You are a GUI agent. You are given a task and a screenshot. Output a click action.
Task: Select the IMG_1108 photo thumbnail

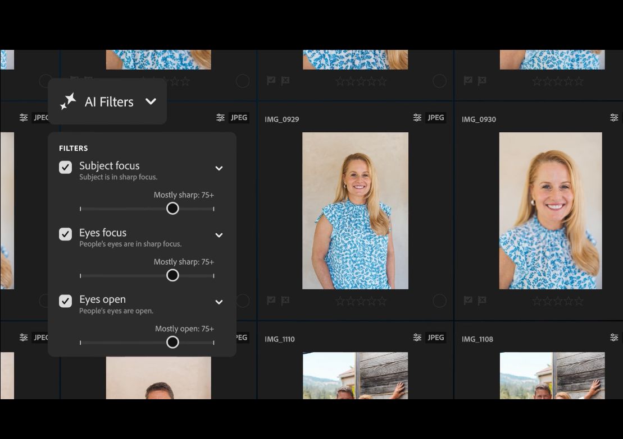tap(552, 376)
